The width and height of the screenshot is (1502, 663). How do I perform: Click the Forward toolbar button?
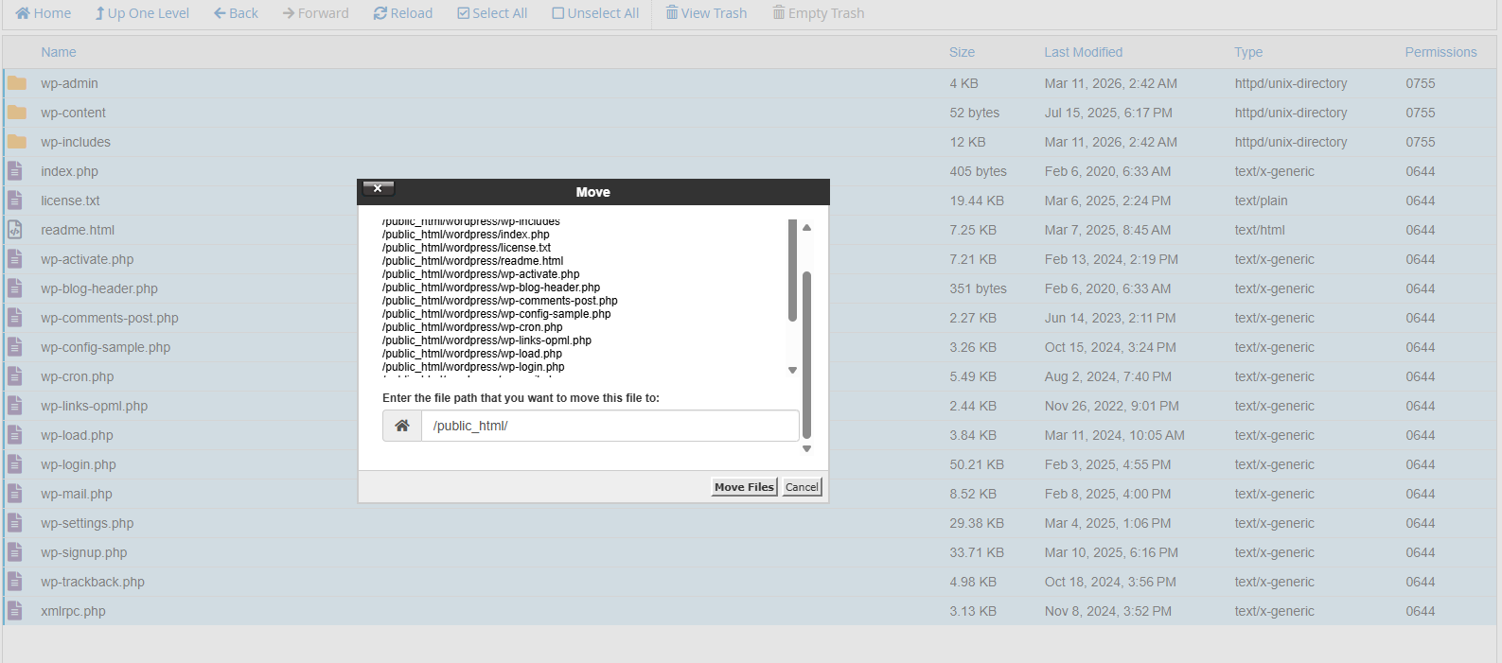[x=316, y=13]
